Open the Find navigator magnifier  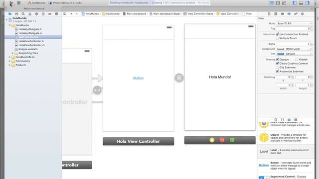click(x=23, y=14)
